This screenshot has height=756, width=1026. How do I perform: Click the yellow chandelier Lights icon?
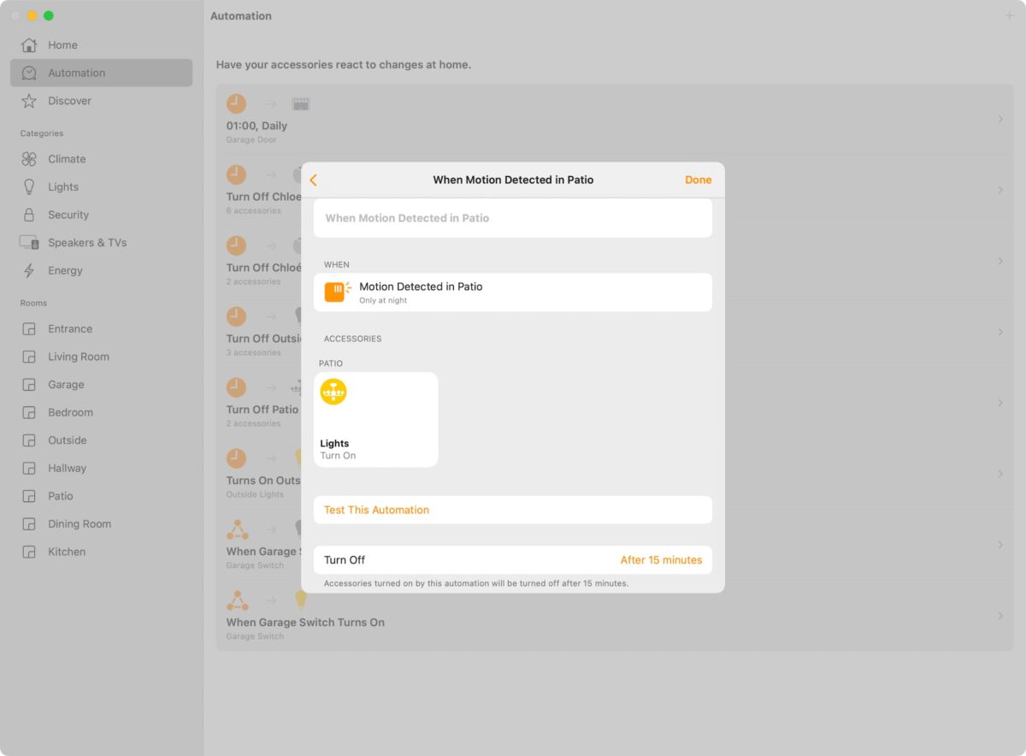[x=333, y=392]
